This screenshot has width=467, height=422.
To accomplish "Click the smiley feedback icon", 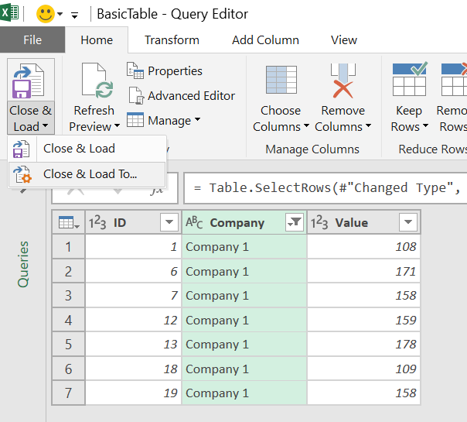I will coord(46,14).
